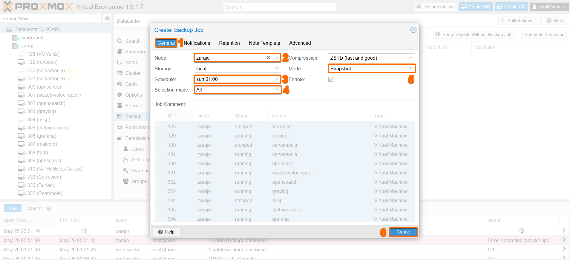Viewport: 570px width, 260px height.
Task: Switch to the General tab
Action: click(x=166, y=43)
